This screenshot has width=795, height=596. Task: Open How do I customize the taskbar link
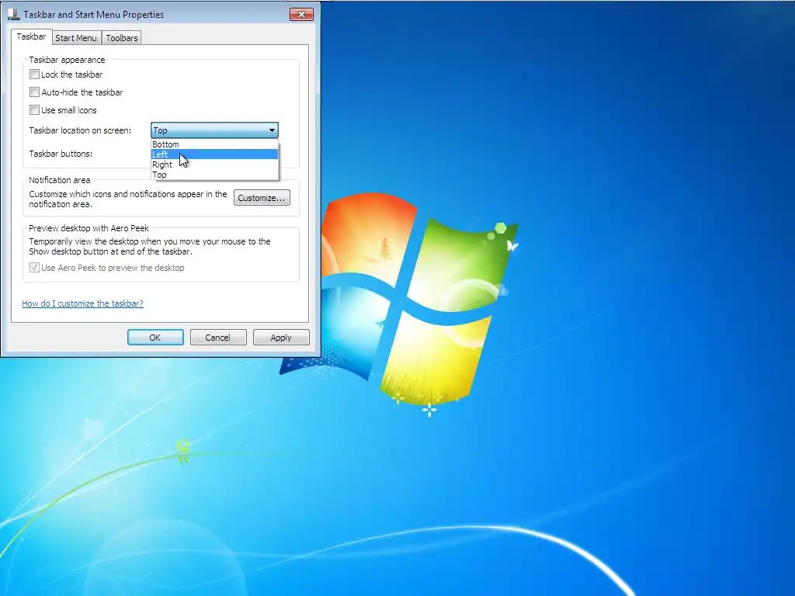click(82, 303)
